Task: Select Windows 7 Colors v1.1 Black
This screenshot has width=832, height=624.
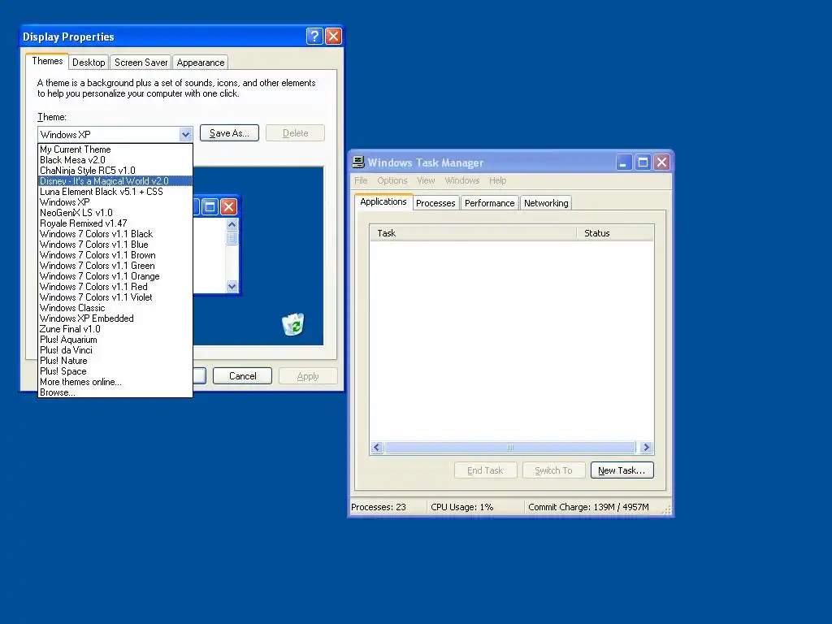Action: [x=115, y=234]
